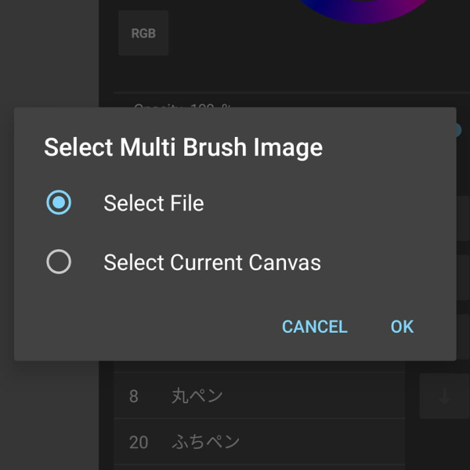Click the opacity slider handle
The height and width of the screenshot is (470, 470).
pyautogui.click(x=459, y=130)
